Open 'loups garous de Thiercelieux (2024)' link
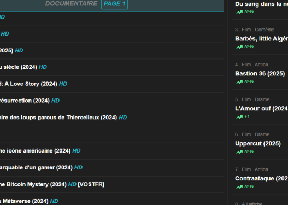 pos(58,118)
